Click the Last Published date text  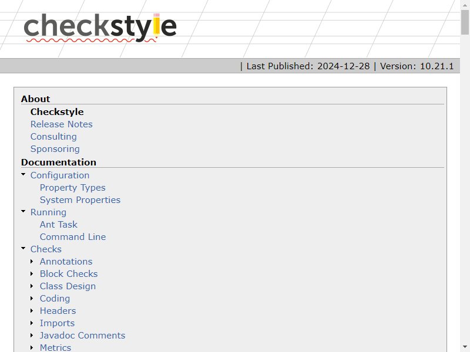(x=308, y=66)
